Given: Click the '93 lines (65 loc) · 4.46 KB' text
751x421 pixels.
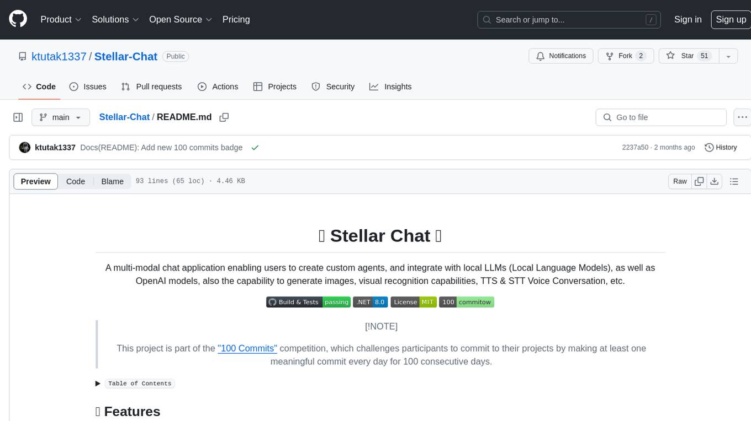Looking at the screenshot, I should pos(190,181).
